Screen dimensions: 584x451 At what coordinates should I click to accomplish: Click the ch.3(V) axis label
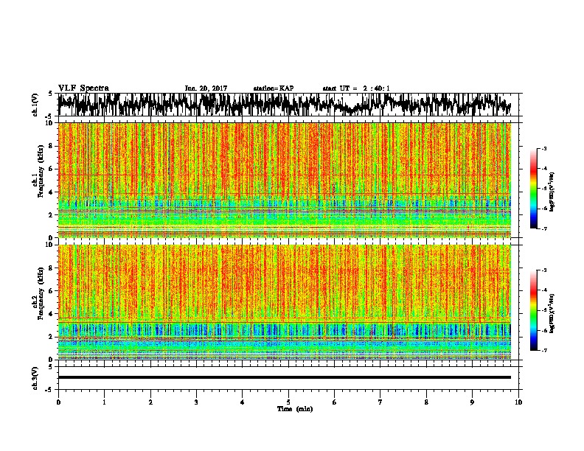[x=35, y=379]
